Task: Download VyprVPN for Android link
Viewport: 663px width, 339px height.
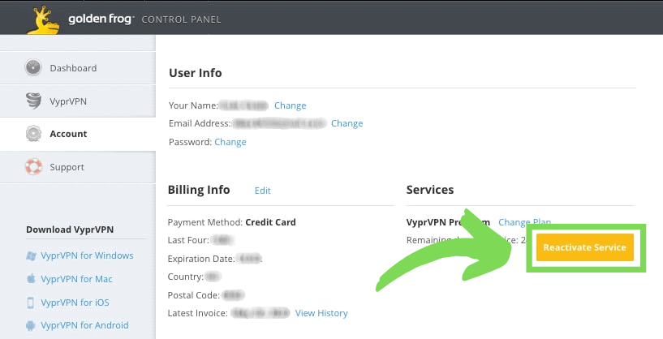Action: 84,325
